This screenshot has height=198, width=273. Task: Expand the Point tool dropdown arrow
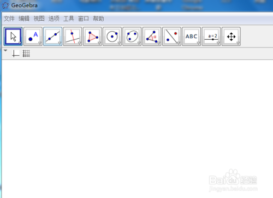[40, 43]
